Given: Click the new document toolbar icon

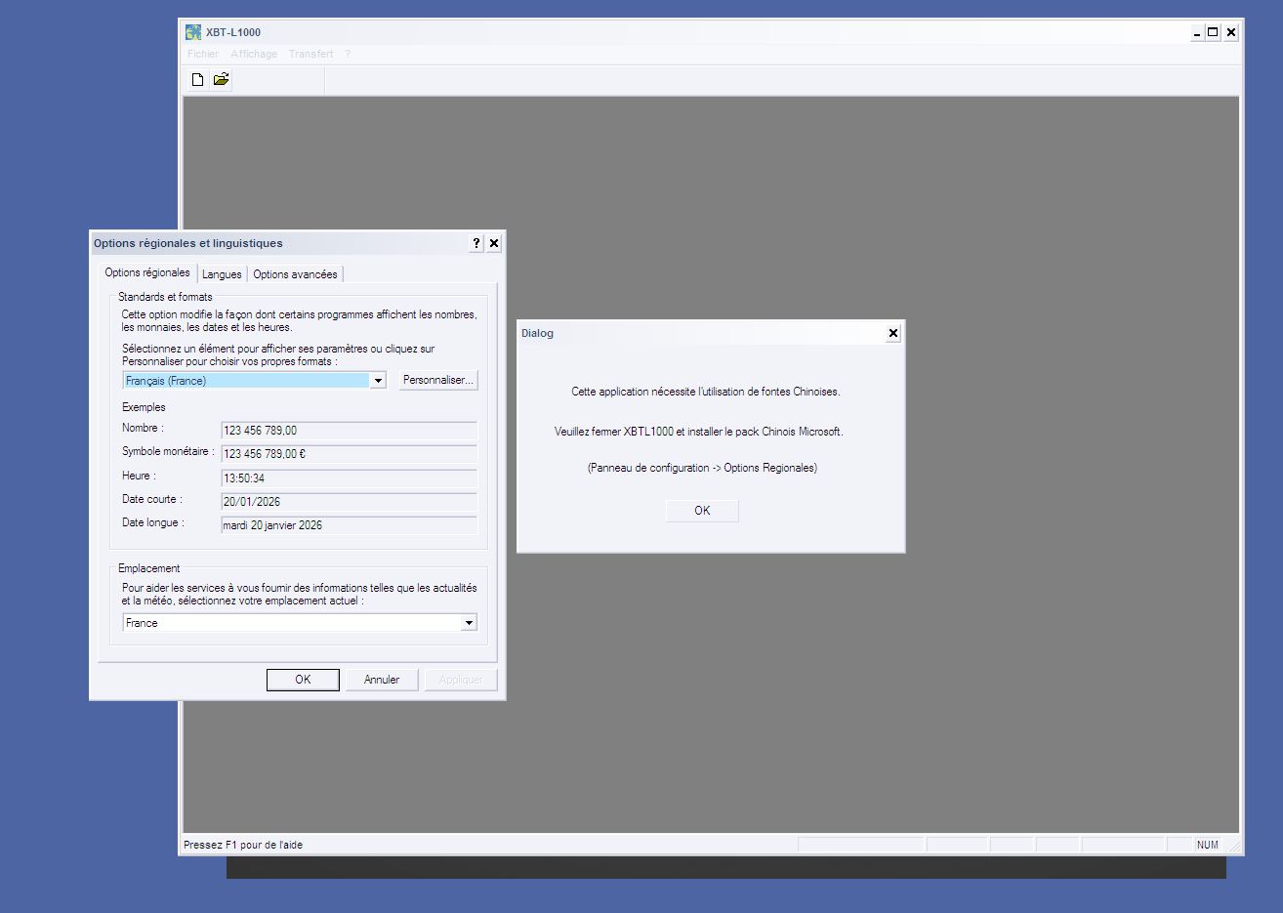Looking at the screenshot, I should (x=197, y=80).
